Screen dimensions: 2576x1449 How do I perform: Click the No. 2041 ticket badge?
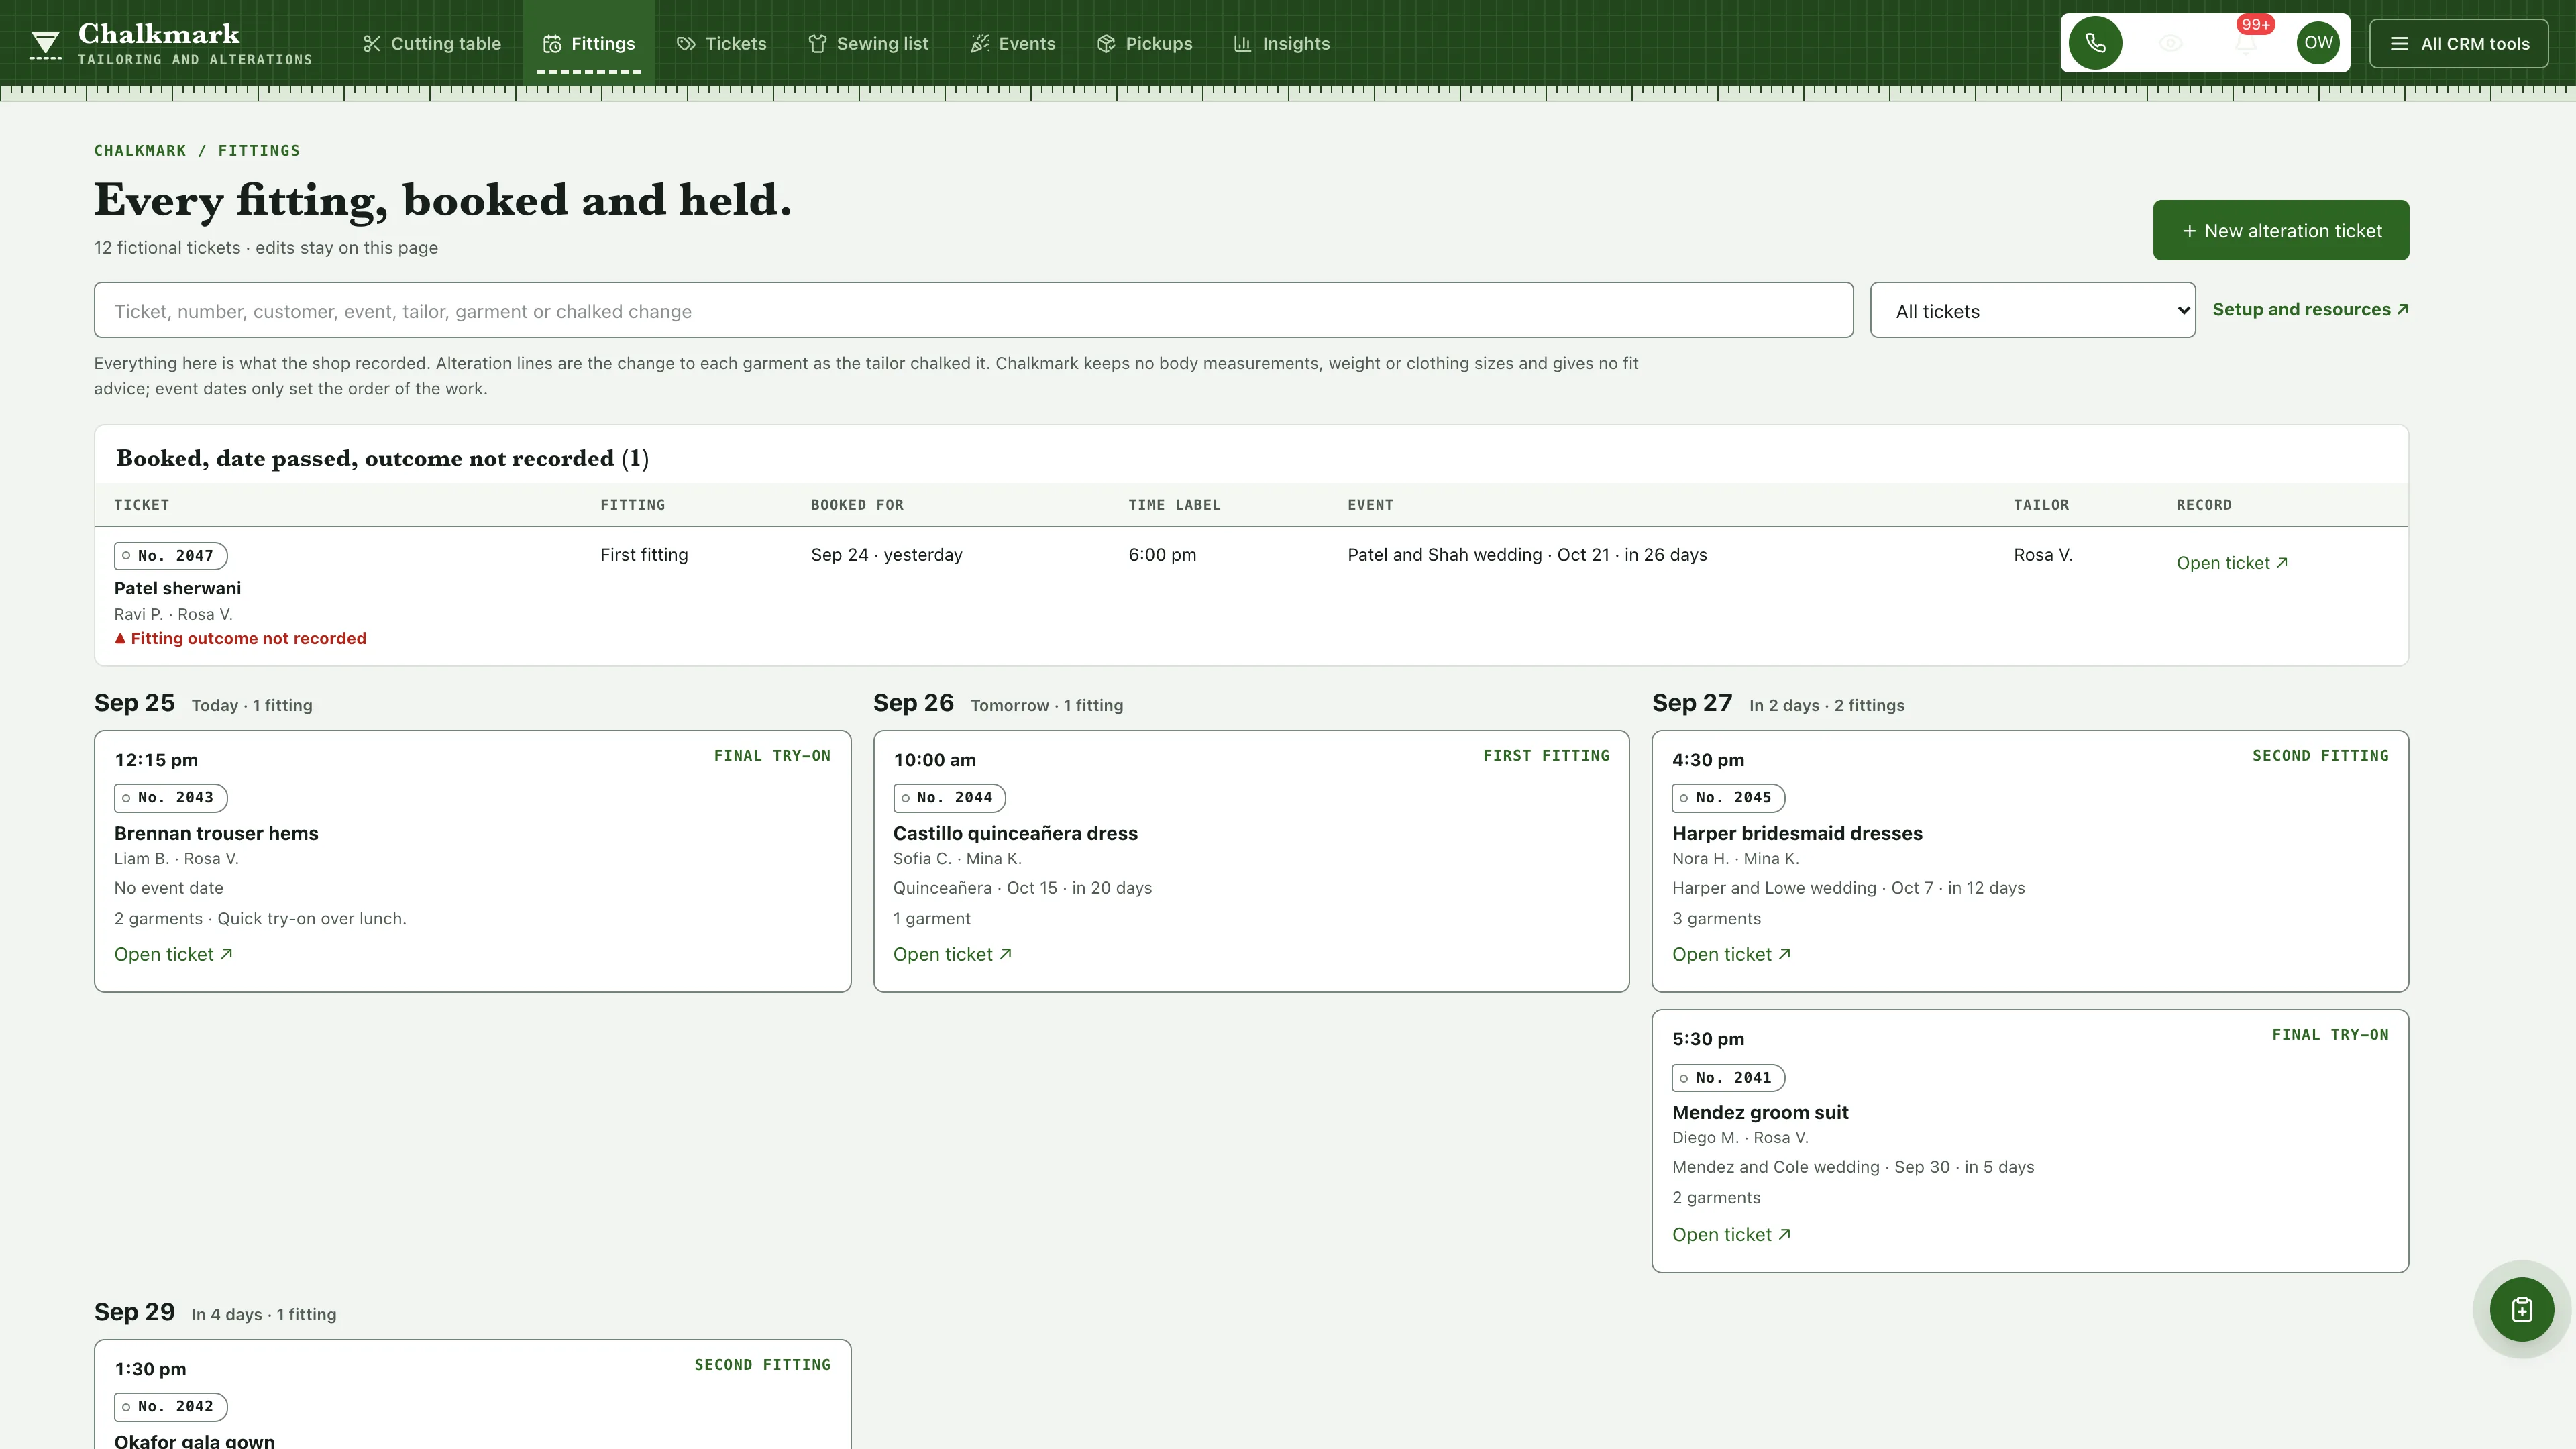1728,1077
